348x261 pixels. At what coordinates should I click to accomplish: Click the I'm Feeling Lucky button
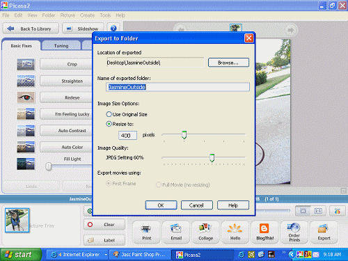(66, 114)
